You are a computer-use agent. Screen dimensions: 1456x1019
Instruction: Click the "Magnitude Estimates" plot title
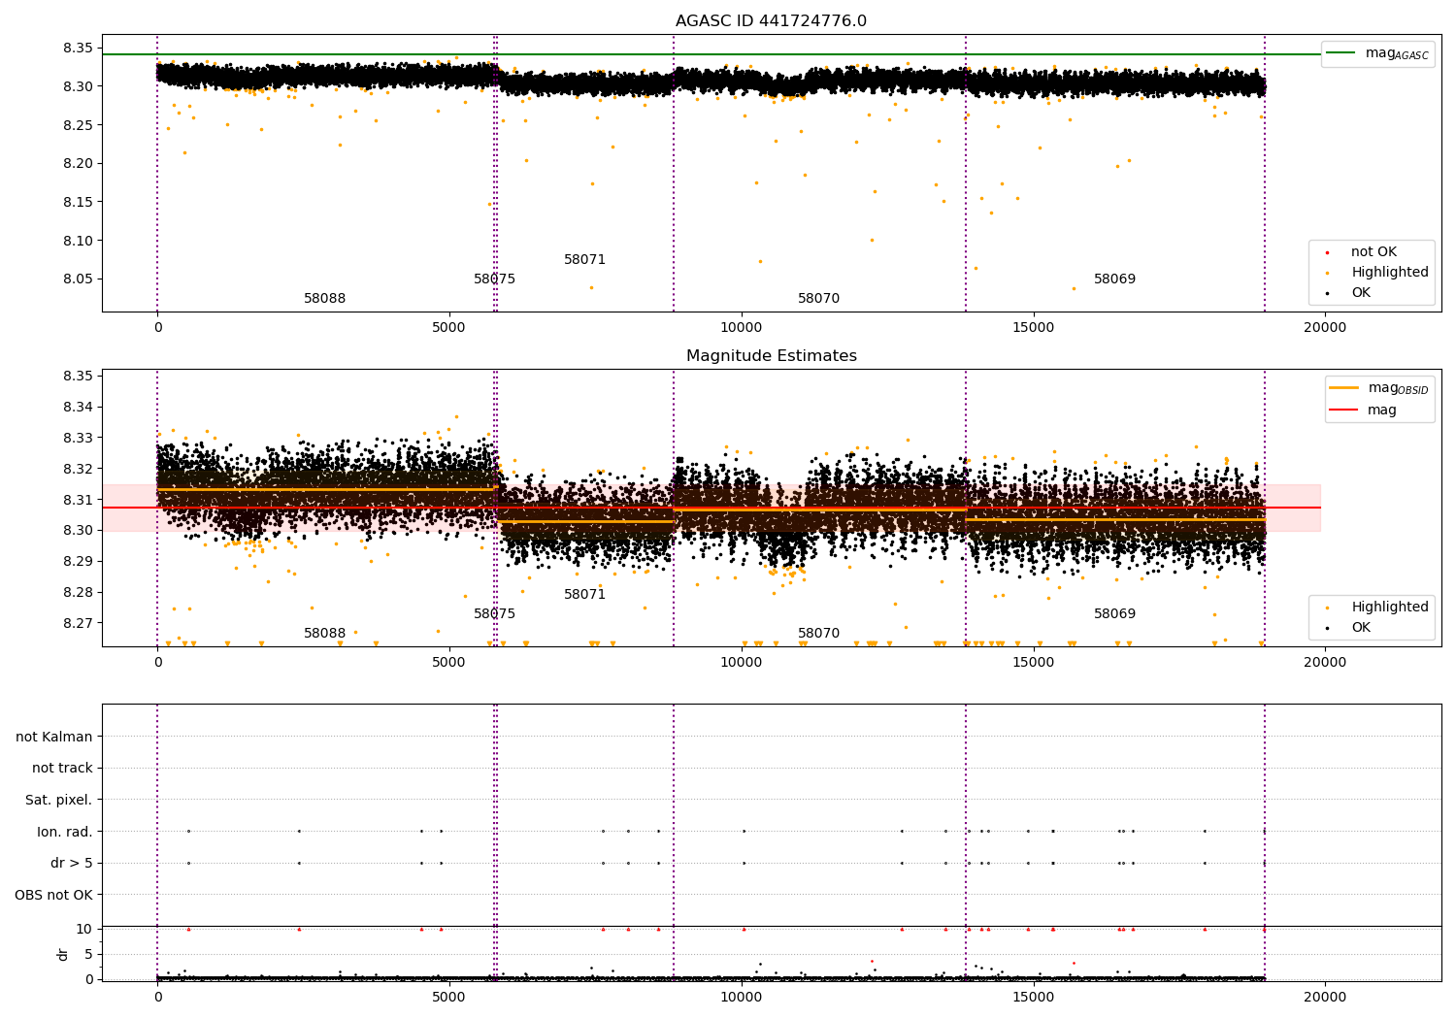tap(771, 356)
